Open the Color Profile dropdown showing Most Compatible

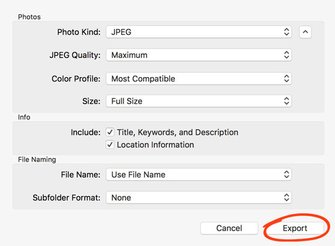(198, 78)
